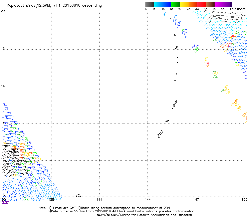Click the date '20150618 descending' in title
The height and width of the screenshot is (217, 247).
coord(82,6)
